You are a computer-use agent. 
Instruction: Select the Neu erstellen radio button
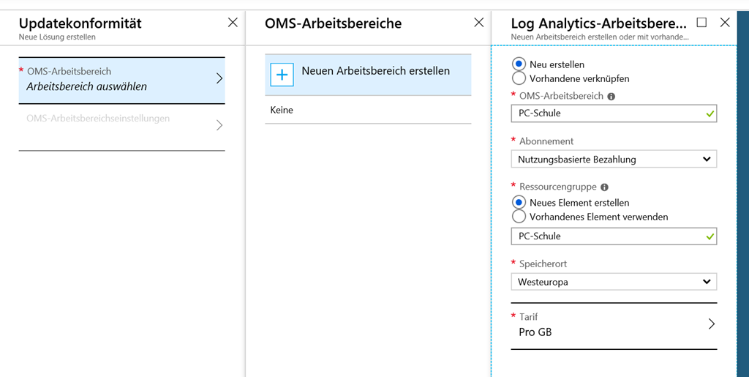pyautogui.click(x=519, y=64)
